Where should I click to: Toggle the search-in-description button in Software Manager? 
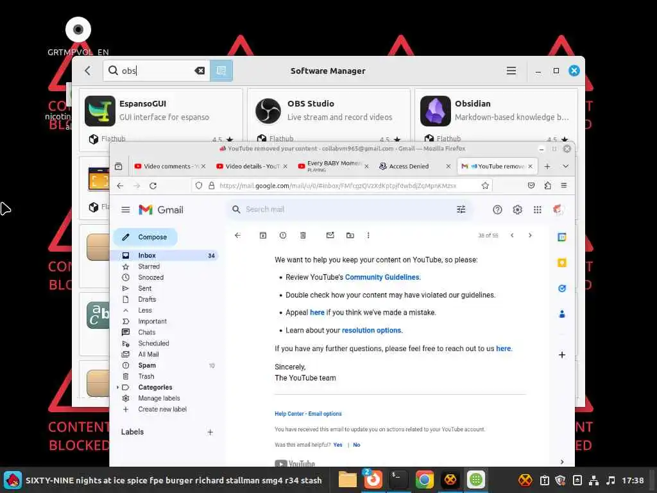[x=221, y=71]
